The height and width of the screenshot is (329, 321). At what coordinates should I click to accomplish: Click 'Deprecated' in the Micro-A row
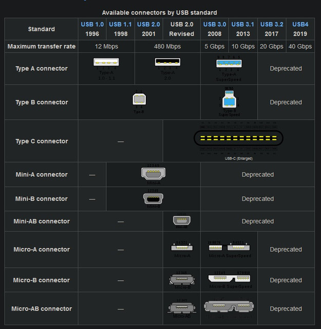pos(286,249)
